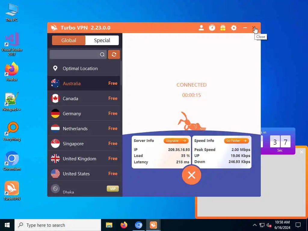The width and height of the screenshot is (308, 231).
Task: Select the Australia server
Action: [84, 83]
